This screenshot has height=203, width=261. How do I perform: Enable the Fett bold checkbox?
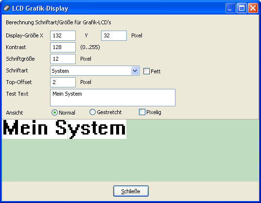click(146, 71)
